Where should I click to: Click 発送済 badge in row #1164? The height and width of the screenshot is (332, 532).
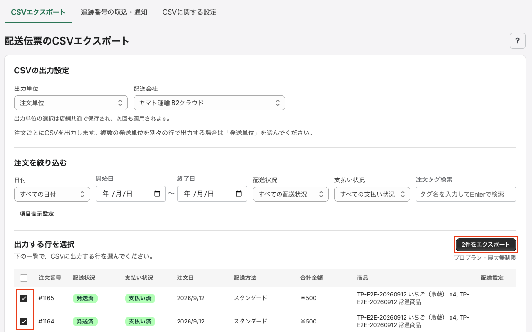point(85,322)
